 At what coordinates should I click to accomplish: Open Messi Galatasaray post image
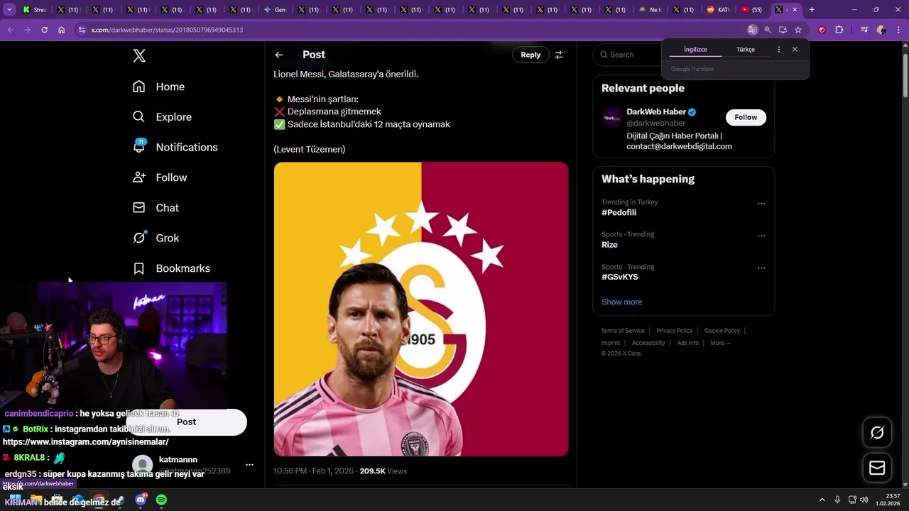click(x=421, y=309)
